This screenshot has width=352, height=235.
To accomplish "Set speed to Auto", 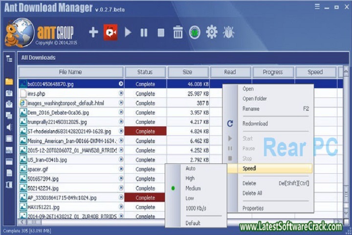I will [x=190, y=168].
